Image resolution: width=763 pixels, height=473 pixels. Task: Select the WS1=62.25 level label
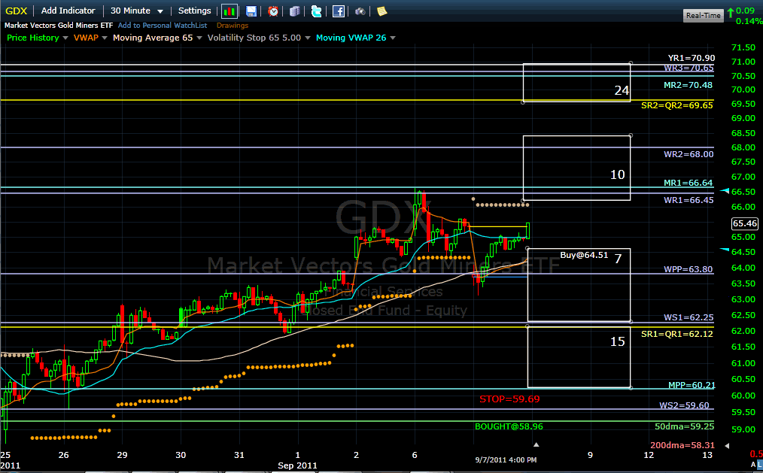[x=689, y=317]
